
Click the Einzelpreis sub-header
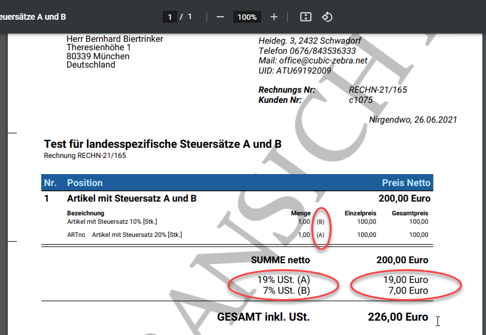pos(360,213)
